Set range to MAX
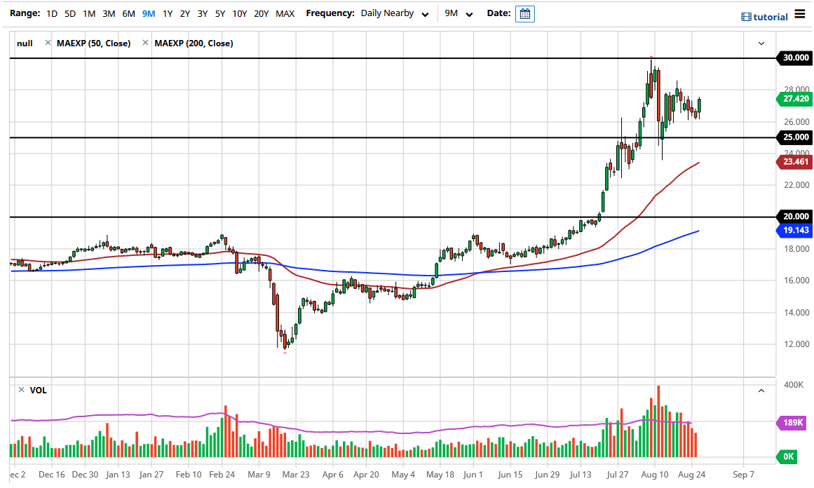 pyautogui.click(x=285, y=13)
